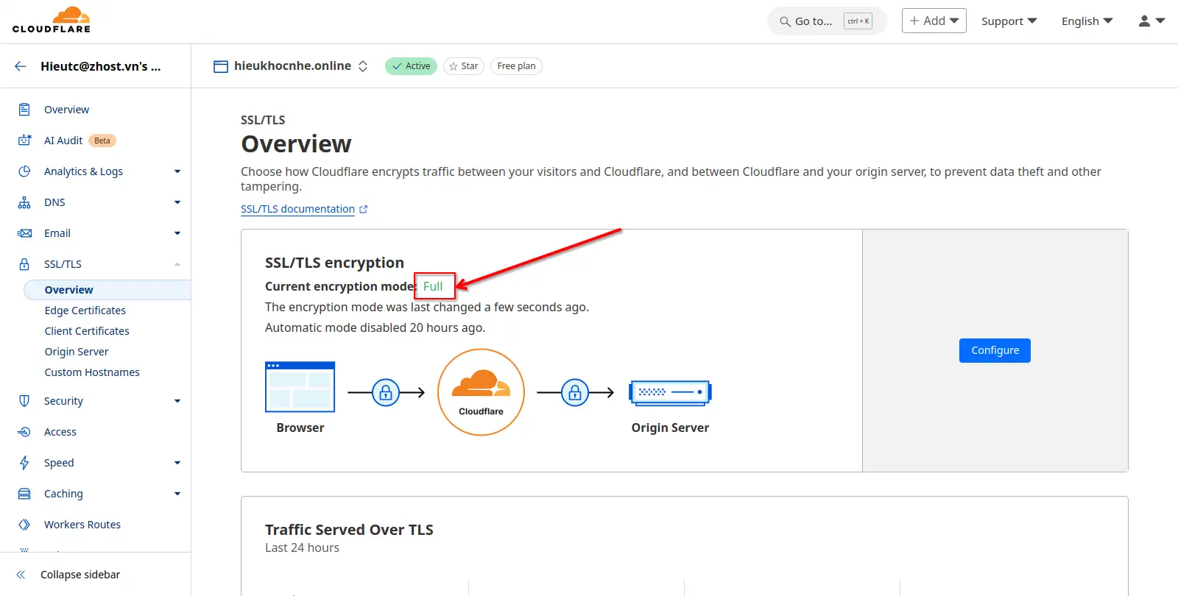Viewport: 1178px width, 596px height.
Task: Collapse the SSL/TLS sidebar section
Action: (x=177, y=264)
